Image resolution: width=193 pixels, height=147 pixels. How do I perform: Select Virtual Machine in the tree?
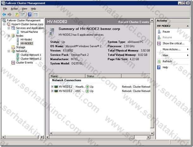(29, 32)
